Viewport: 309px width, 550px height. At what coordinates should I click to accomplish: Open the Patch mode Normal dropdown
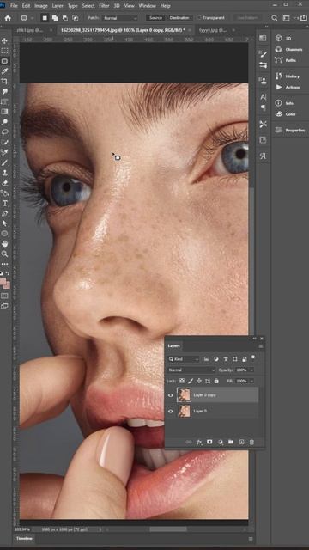pyautogui.click(x=120, y=18)
